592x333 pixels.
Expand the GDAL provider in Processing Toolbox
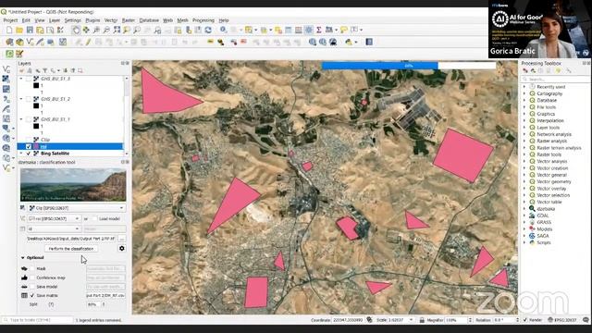pos(524,216)
